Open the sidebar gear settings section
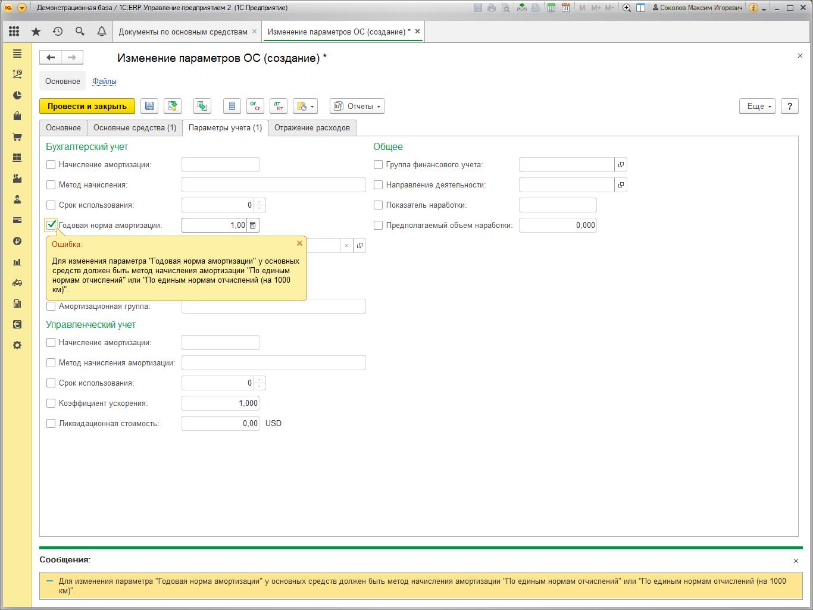The width and height of the screenshot is (813, 610). [17, 345]
